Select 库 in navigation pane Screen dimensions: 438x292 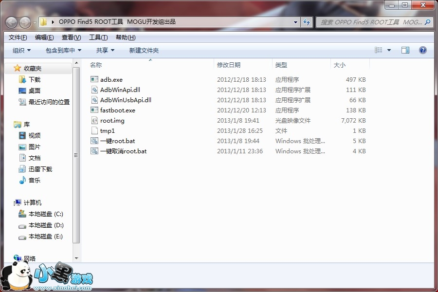coord(27,125)
